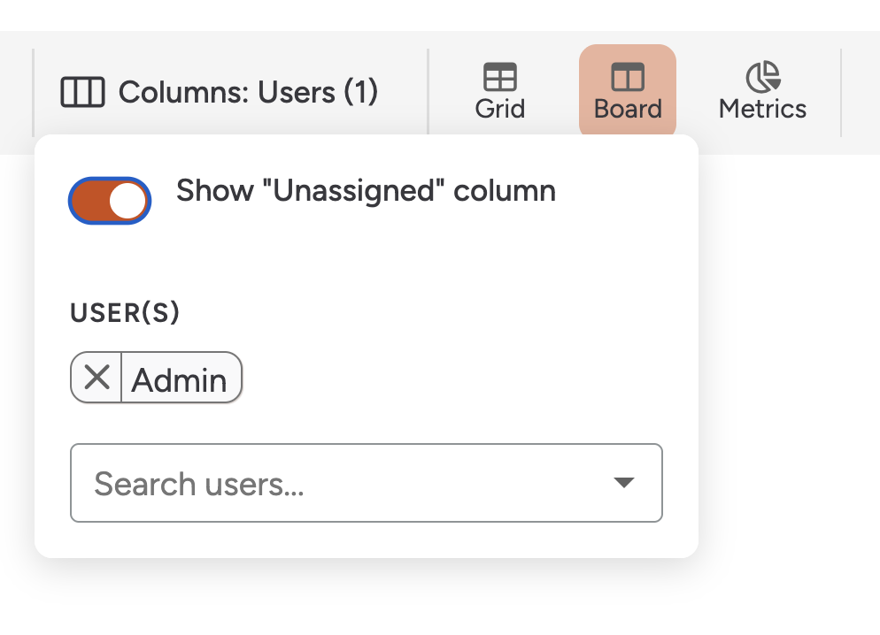Select the Board tab label
The width and height of the screenshot is (880, 635).
[628, 110]
